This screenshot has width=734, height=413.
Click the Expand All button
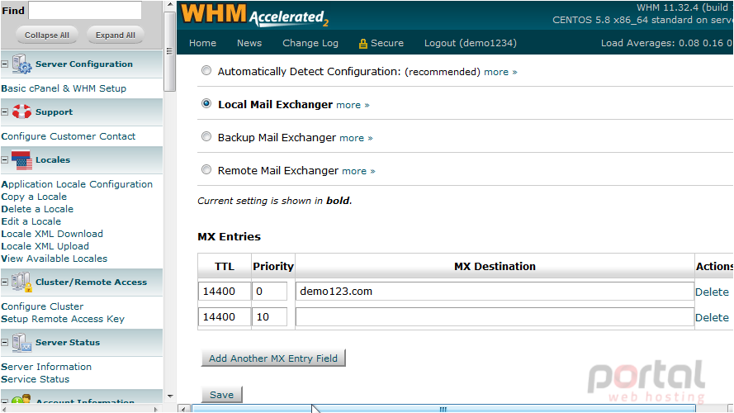click(x=115, y=36)
